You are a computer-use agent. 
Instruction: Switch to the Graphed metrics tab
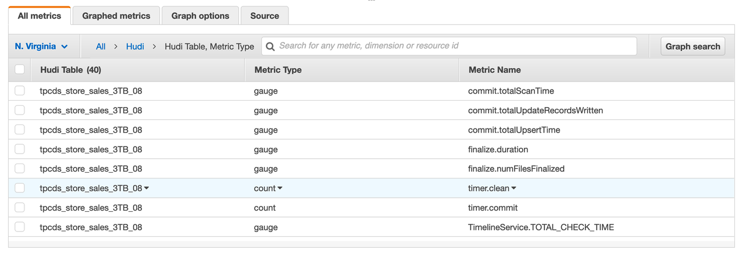(x=116, y=16)
